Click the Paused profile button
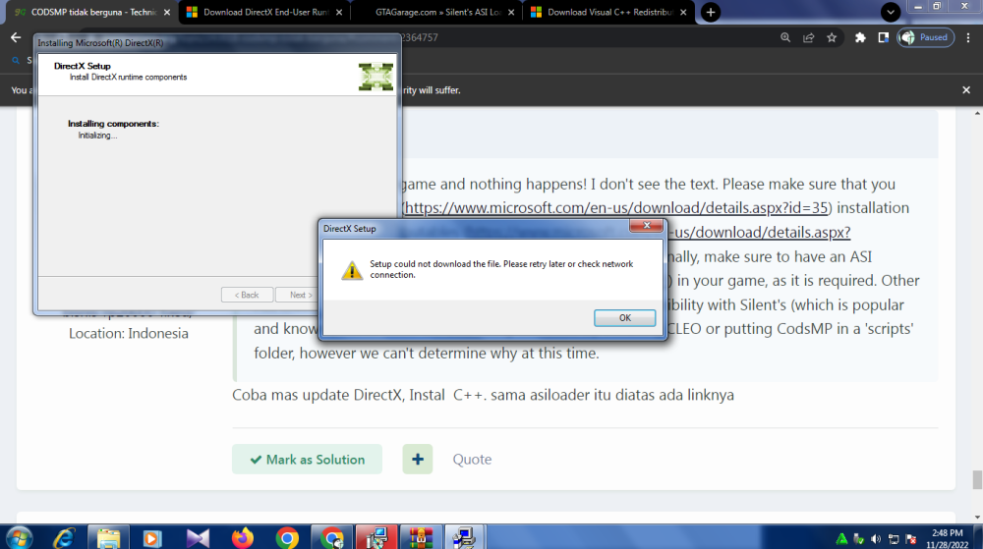The image size is (983, 549). [925, 37]
